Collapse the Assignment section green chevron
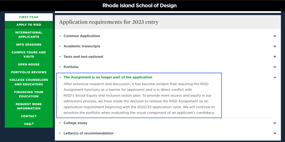The width and height of the screenshot is (285, 142). [275, 77]
